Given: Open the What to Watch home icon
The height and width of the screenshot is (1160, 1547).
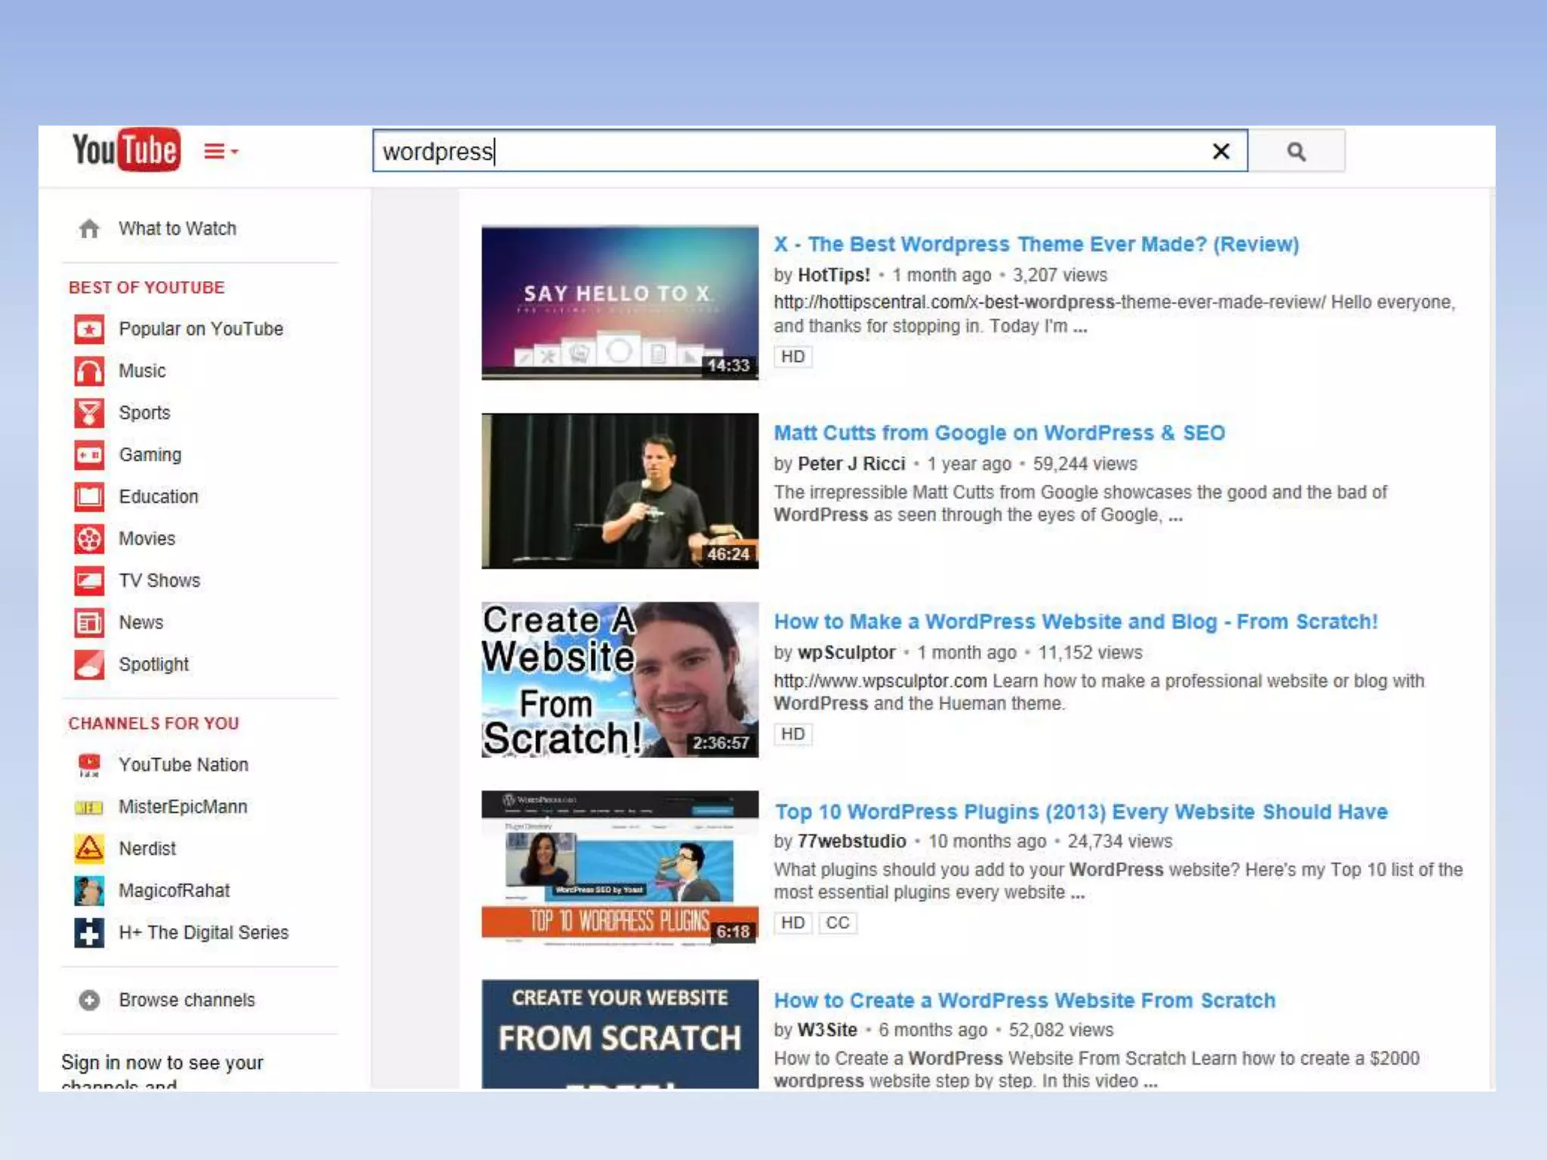Looking at the screenshot, I should point(89,229).
